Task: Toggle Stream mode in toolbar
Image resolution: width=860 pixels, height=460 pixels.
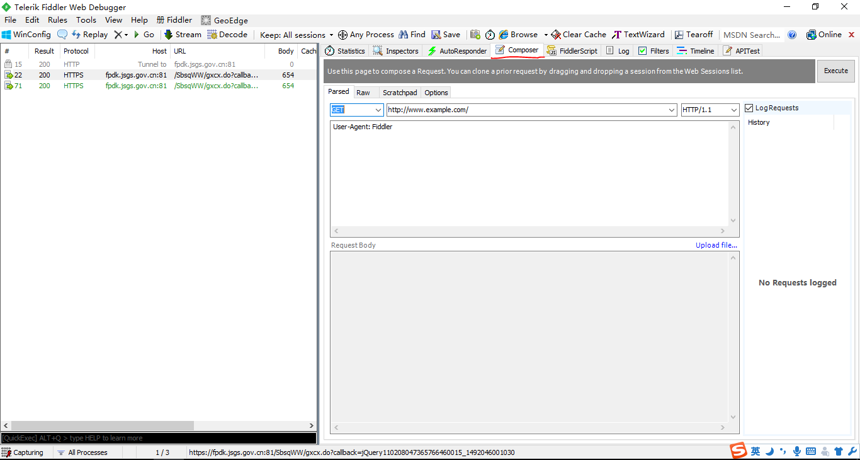Action: tap(183, 35)
